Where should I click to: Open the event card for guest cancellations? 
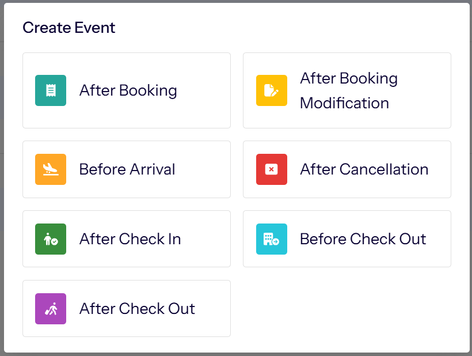347,169
